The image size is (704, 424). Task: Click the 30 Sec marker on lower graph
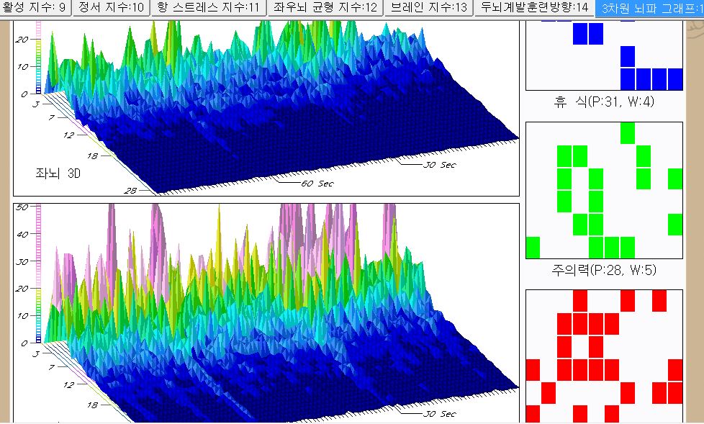coord(439,414)
